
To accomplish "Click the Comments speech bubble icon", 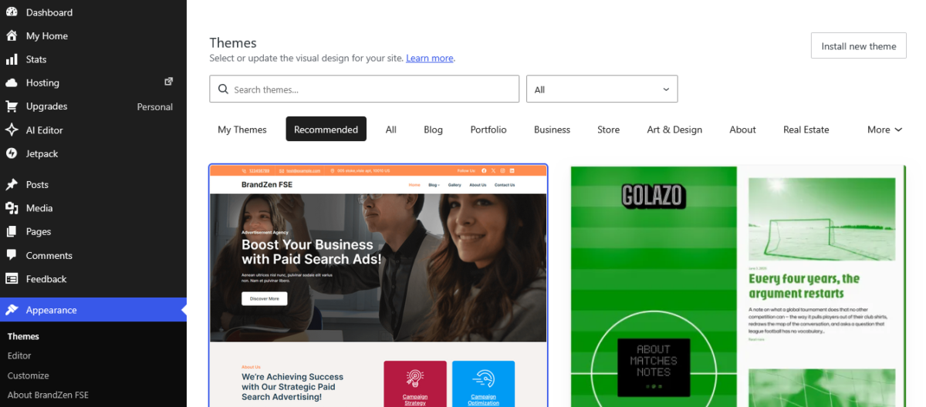I will click(12, 255).
